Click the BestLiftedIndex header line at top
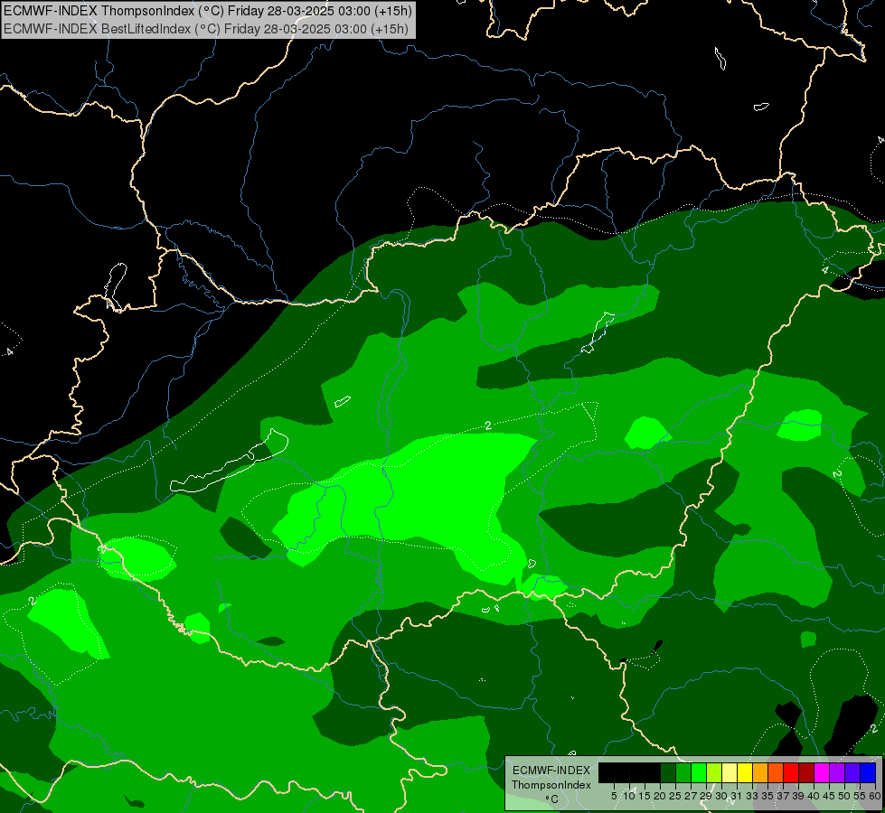885x813 pixels. (205, 29)
